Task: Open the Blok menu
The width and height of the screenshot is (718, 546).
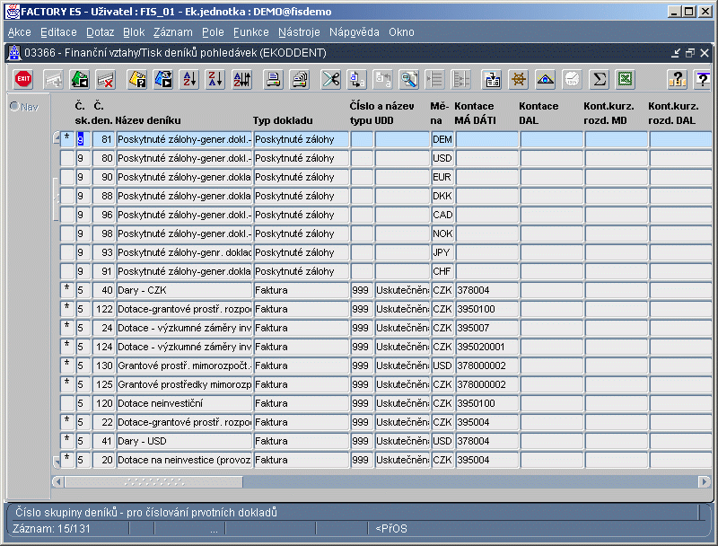Action: [x=134, y=32]
